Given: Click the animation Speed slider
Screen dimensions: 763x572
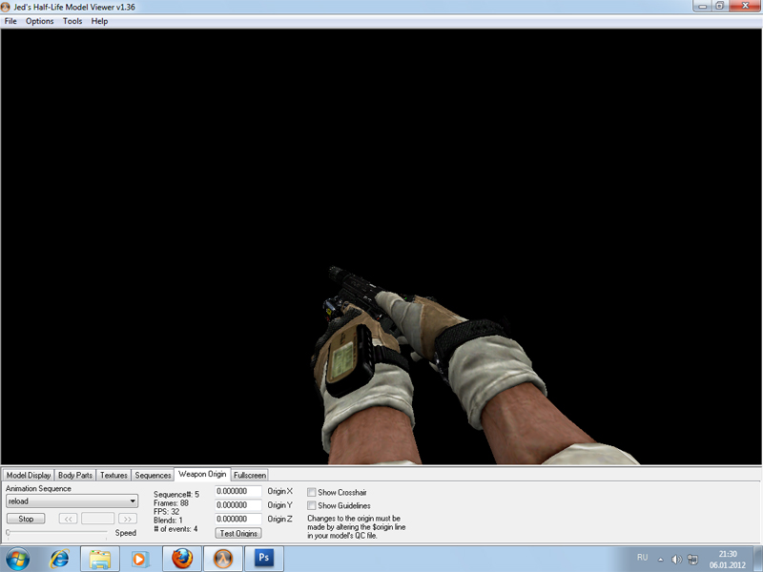Looking at the screenshot, I should pos(56,533).
